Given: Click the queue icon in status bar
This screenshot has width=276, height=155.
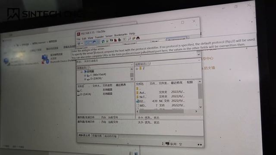Looking at the screenshot, I should click(x=167, y=144).
